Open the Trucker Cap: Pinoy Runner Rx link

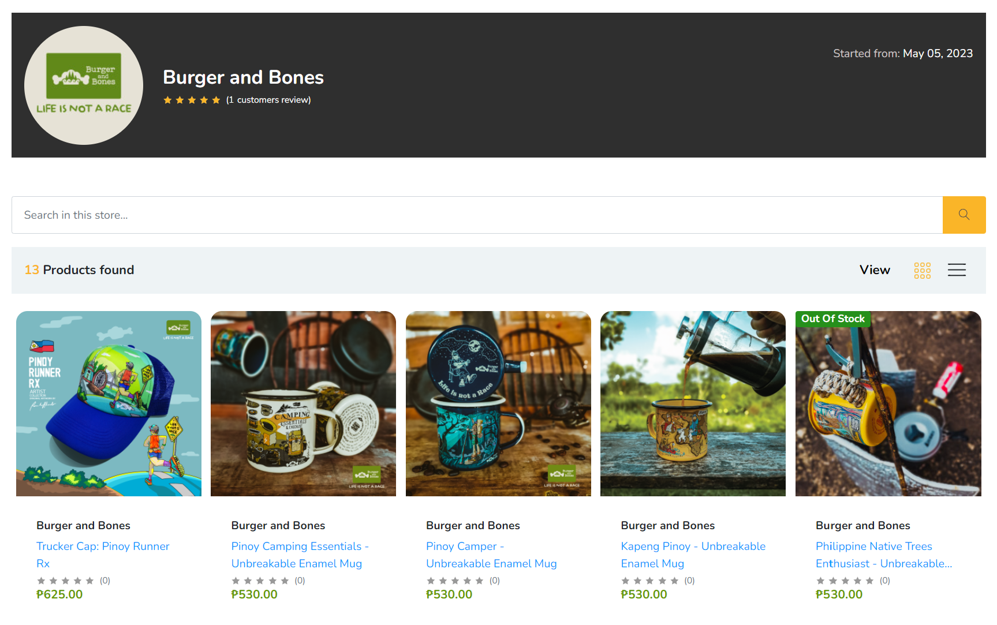103,555
